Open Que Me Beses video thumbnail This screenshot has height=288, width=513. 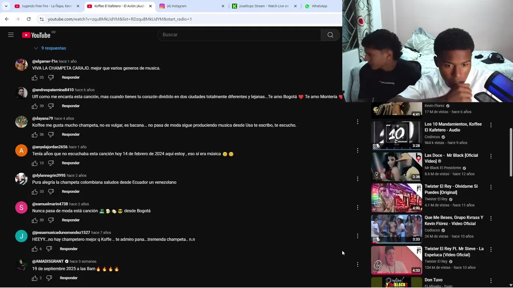(396, 229)
